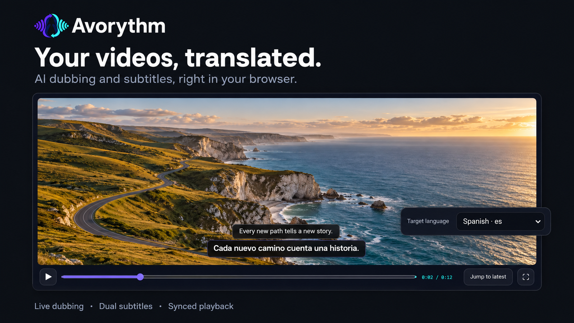The image size is (574, 323).
Task: Click the purple seek slider handle
Action: pyautogui.click(x=140, y=277)
